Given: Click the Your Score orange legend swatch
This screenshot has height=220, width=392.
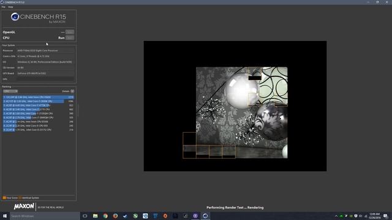Looking at the screenshot, I should [x=4, y=198].
